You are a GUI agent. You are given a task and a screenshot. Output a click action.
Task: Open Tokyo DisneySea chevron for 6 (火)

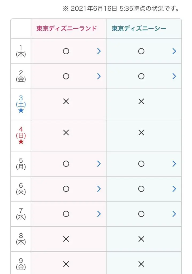pyautogui.click(x=174, y=189)
